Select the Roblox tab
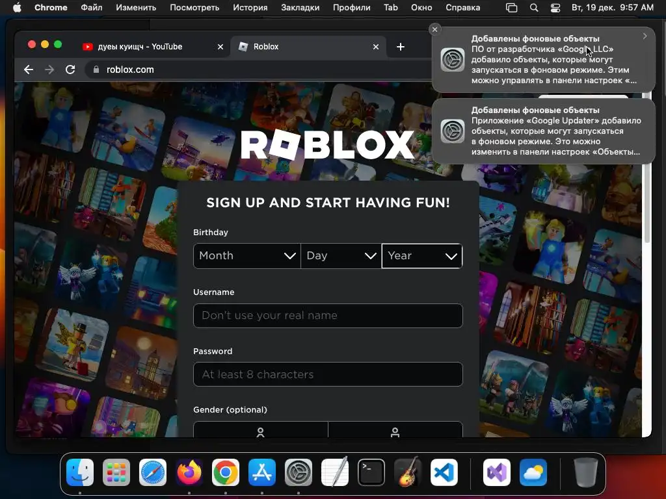Image resolution: width=666 pixels, height=499 pixels. pos(308,47)
